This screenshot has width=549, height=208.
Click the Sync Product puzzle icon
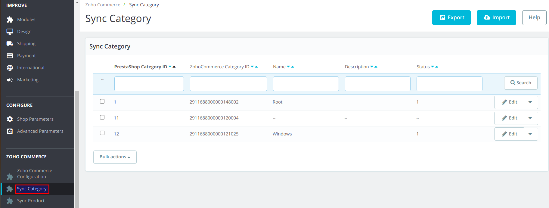coord(10,201)
